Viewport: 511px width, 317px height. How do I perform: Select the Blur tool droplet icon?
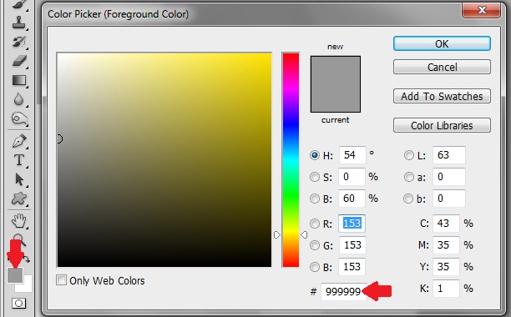tap(18, 99)
